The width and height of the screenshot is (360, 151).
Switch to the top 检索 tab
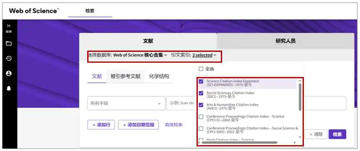[90, 11]
